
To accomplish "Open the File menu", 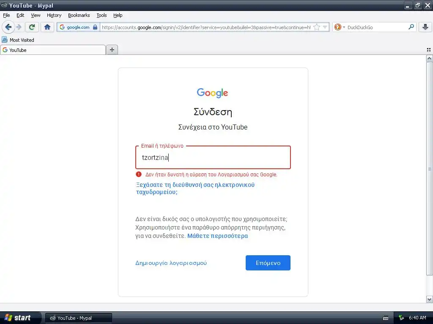I will (x=6, y=15).
